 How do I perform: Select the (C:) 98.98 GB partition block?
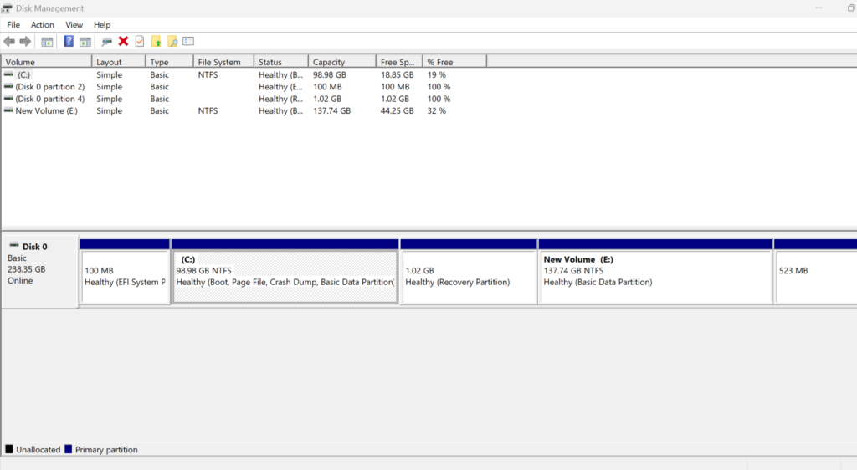point(285,276)
